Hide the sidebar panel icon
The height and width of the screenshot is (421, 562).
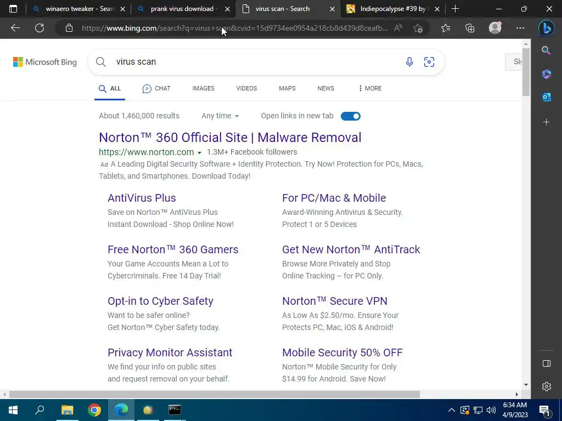tap(546, 363)
